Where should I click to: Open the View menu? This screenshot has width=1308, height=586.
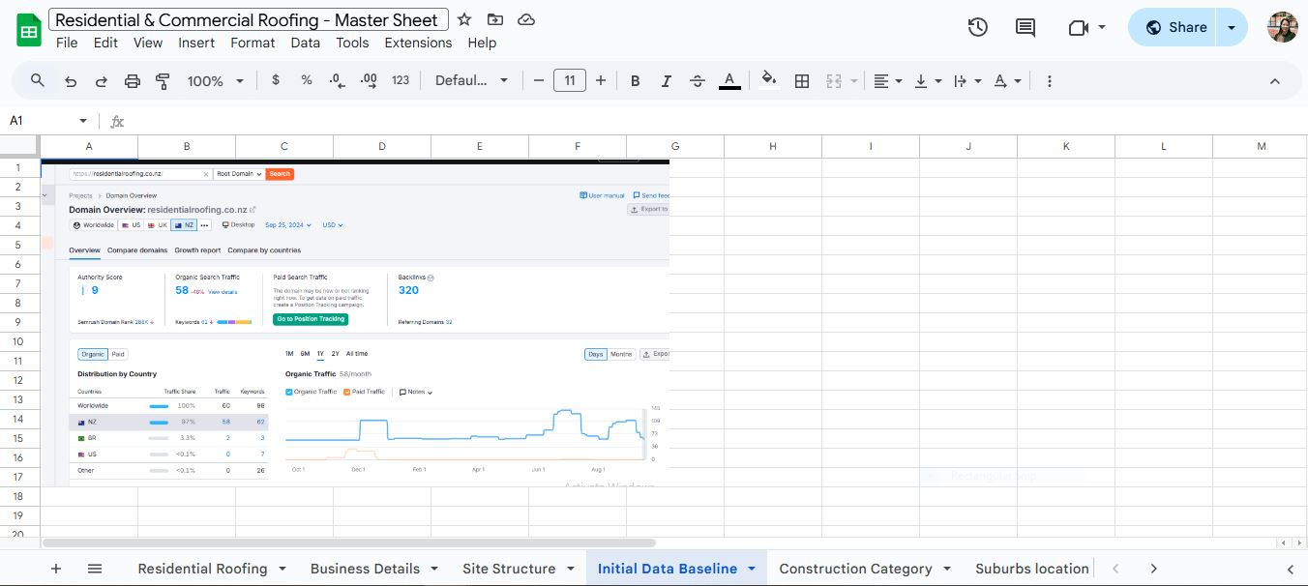pyautogui.click(x=148, y=43)
